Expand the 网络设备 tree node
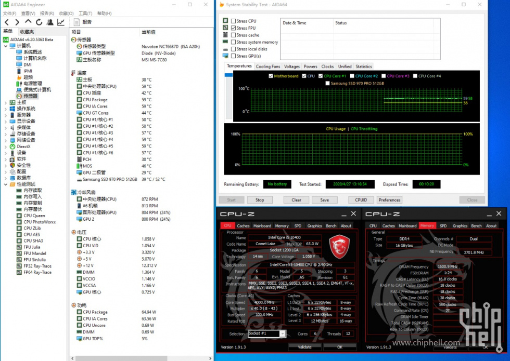The width and height of the screenshot is (510, 361). tap(6, 140)
